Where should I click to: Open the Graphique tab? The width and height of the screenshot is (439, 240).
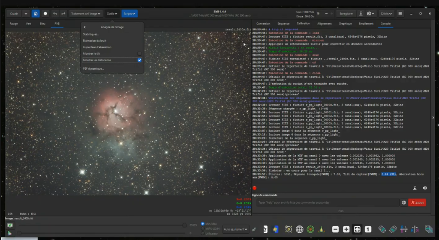click(x=345, y=24)
